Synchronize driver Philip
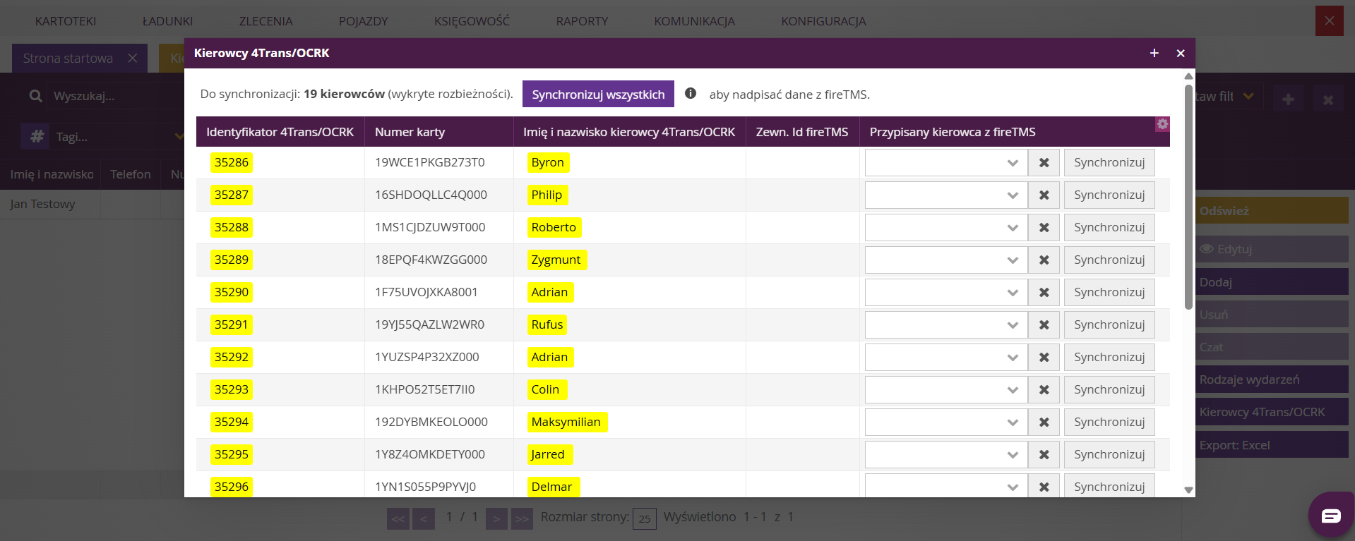The image size is (1355, 541). 1109,195
